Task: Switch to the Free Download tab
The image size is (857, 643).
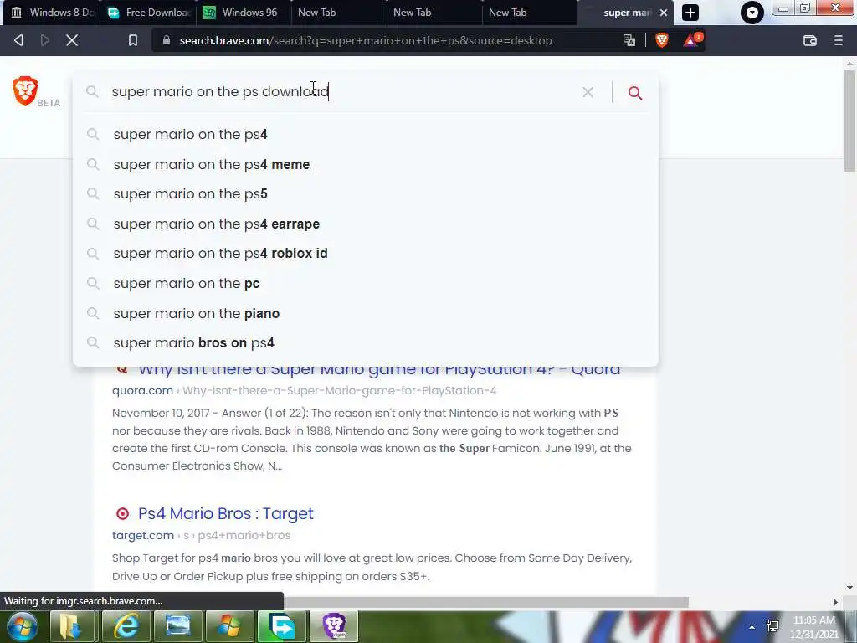Action: 149,13
